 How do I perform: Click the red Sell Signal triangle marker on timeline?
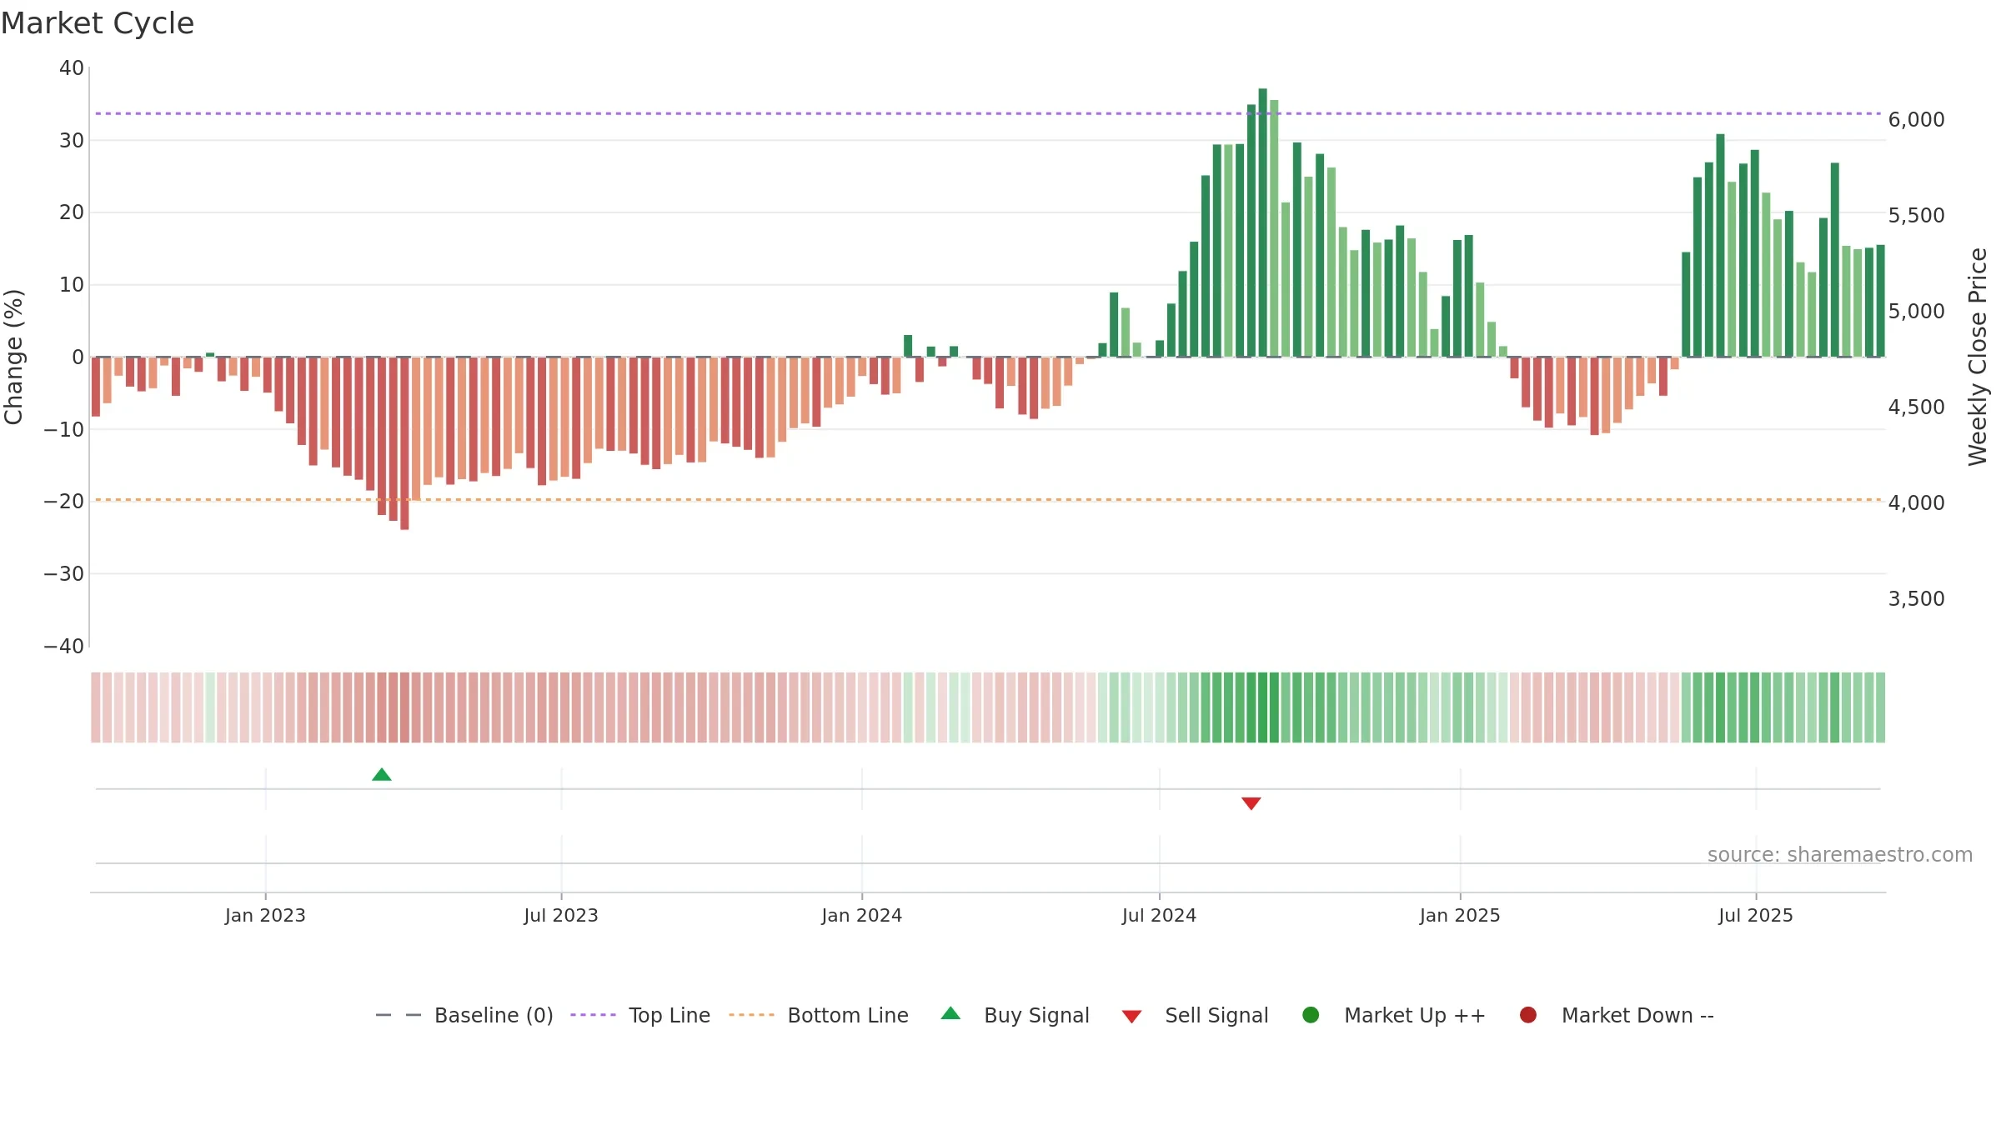(1251, 803)
